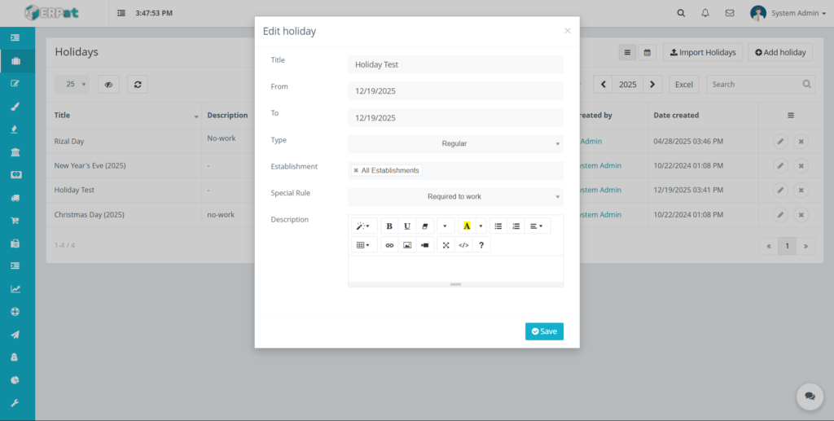
Task: Open the System Admin user menu
Action: click(x=788, y=13)
